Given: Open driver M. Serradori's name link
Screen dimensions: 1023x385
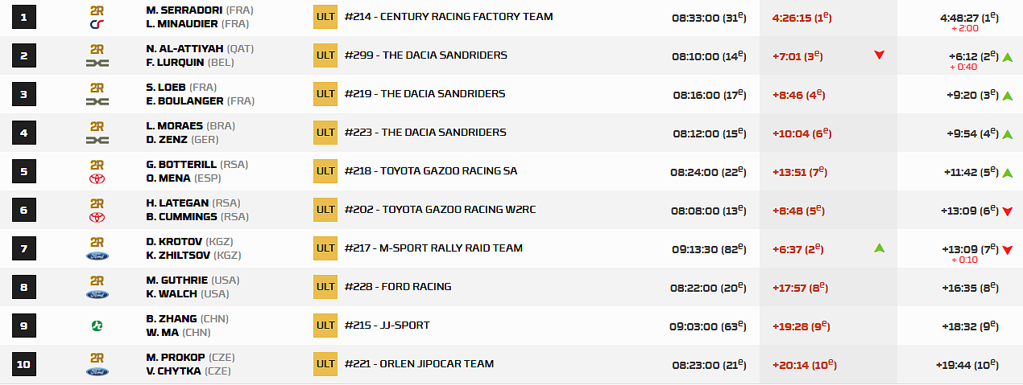Looking at the screenshot, I should coord(184,10).
